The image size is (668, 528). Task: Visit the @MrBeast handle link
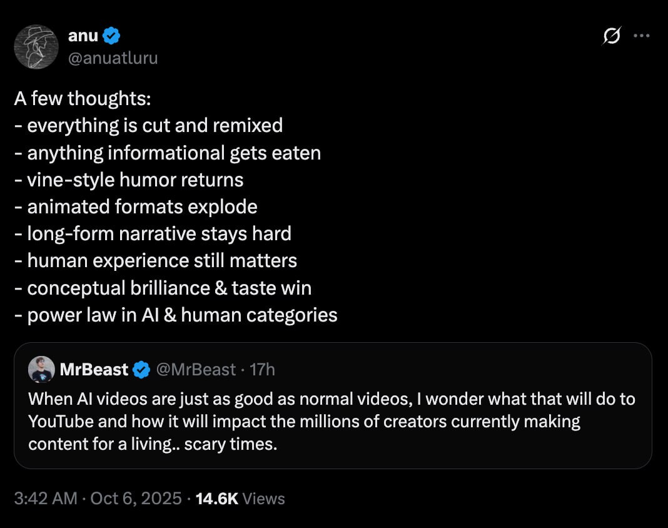click(x=198, y=369)
